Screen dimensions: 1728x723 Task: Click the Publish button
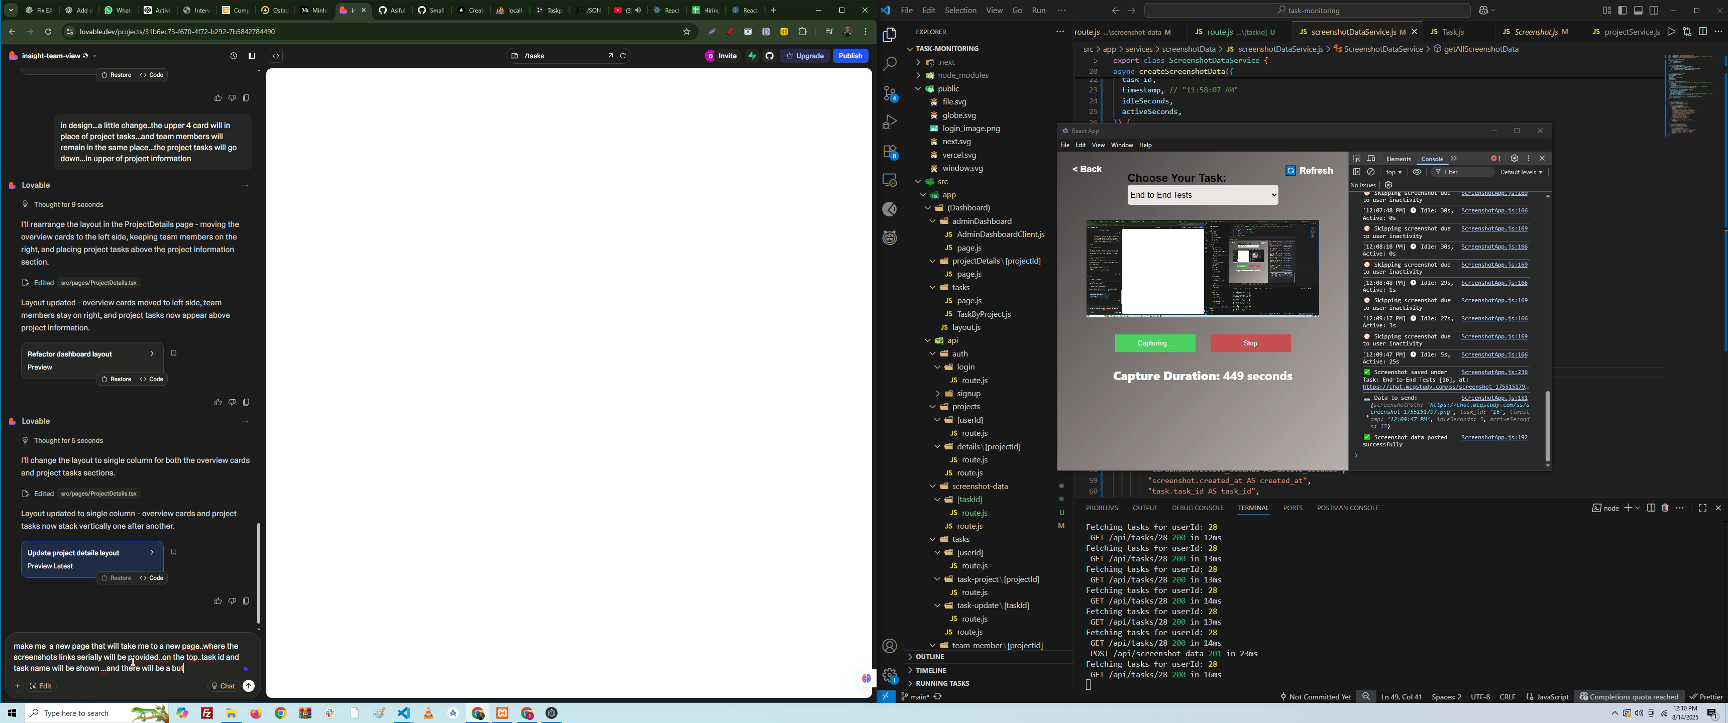coord(850,56)
